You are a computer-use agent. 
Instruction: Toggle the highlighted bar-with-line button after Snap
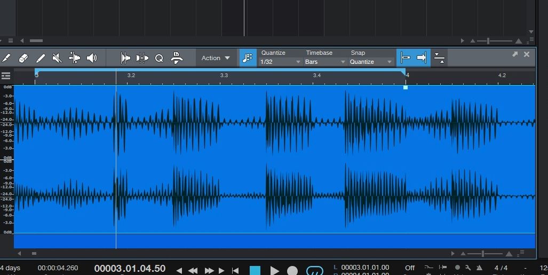pyautogui.click(x=406, y=58)
